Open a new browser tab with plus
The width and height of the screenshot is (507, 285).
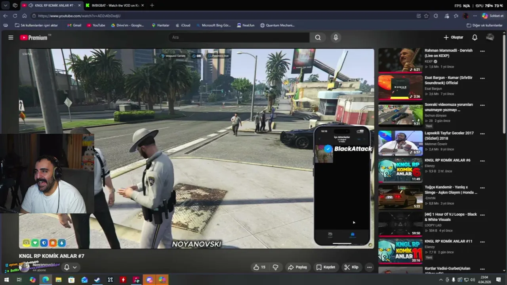pyautogui.click(x=152, y=5)
